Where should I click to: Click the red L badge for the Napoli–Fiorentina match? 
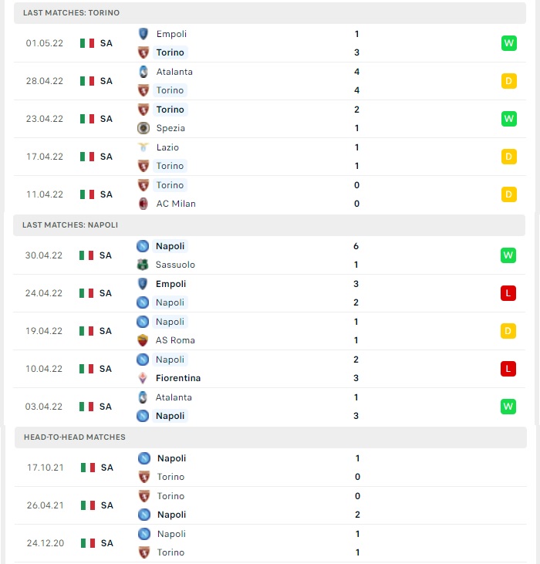tap(508, 369)
